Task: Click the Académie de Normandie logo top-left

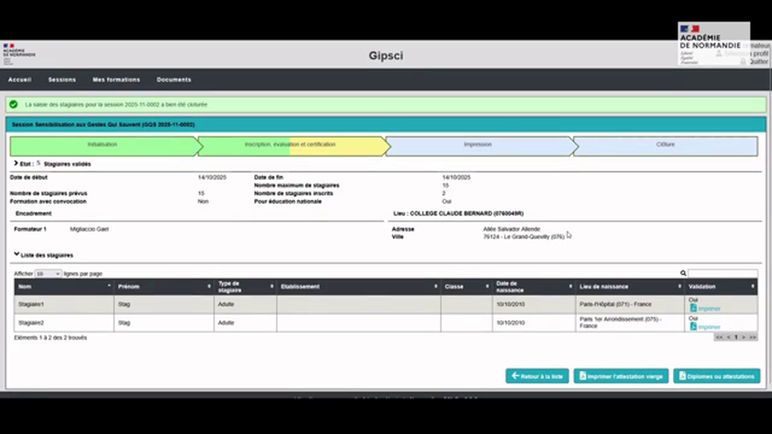Action: point(19,53)
